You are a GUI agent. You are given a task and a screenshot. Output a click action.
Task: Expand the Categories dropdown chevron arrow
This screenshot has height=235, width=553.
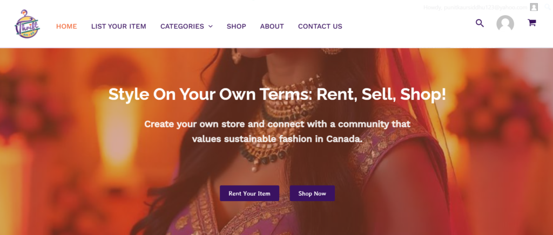pyautogui.click(x=211, y=26)
